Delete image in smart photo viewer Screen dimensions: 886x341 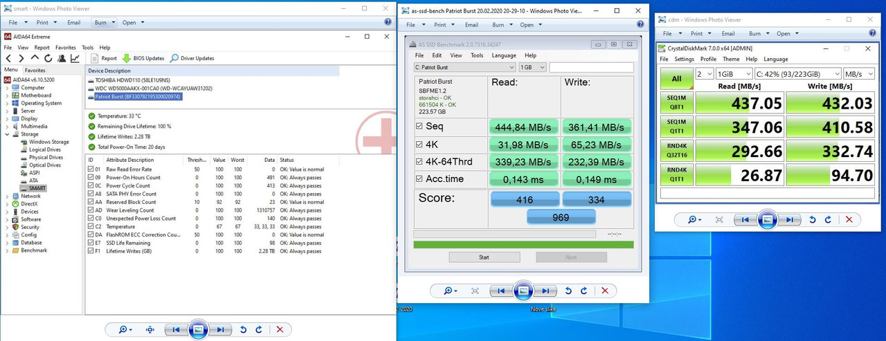[x=280, y=330]
